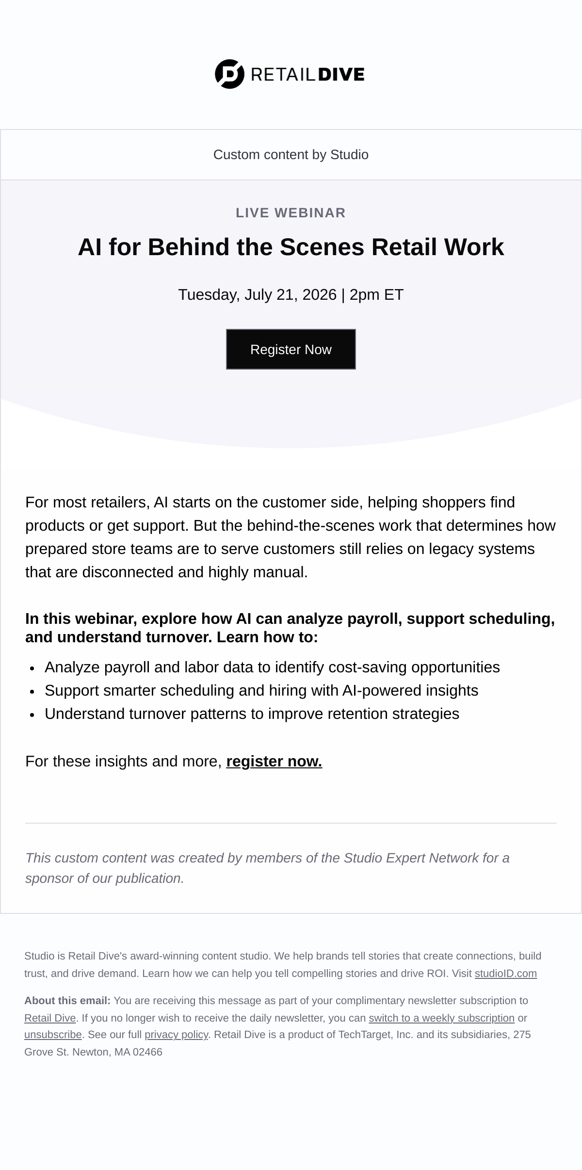Open the underlined 'register now.' link
Image resolution: width=582 pixels, height=1170 pixels.
274,761
